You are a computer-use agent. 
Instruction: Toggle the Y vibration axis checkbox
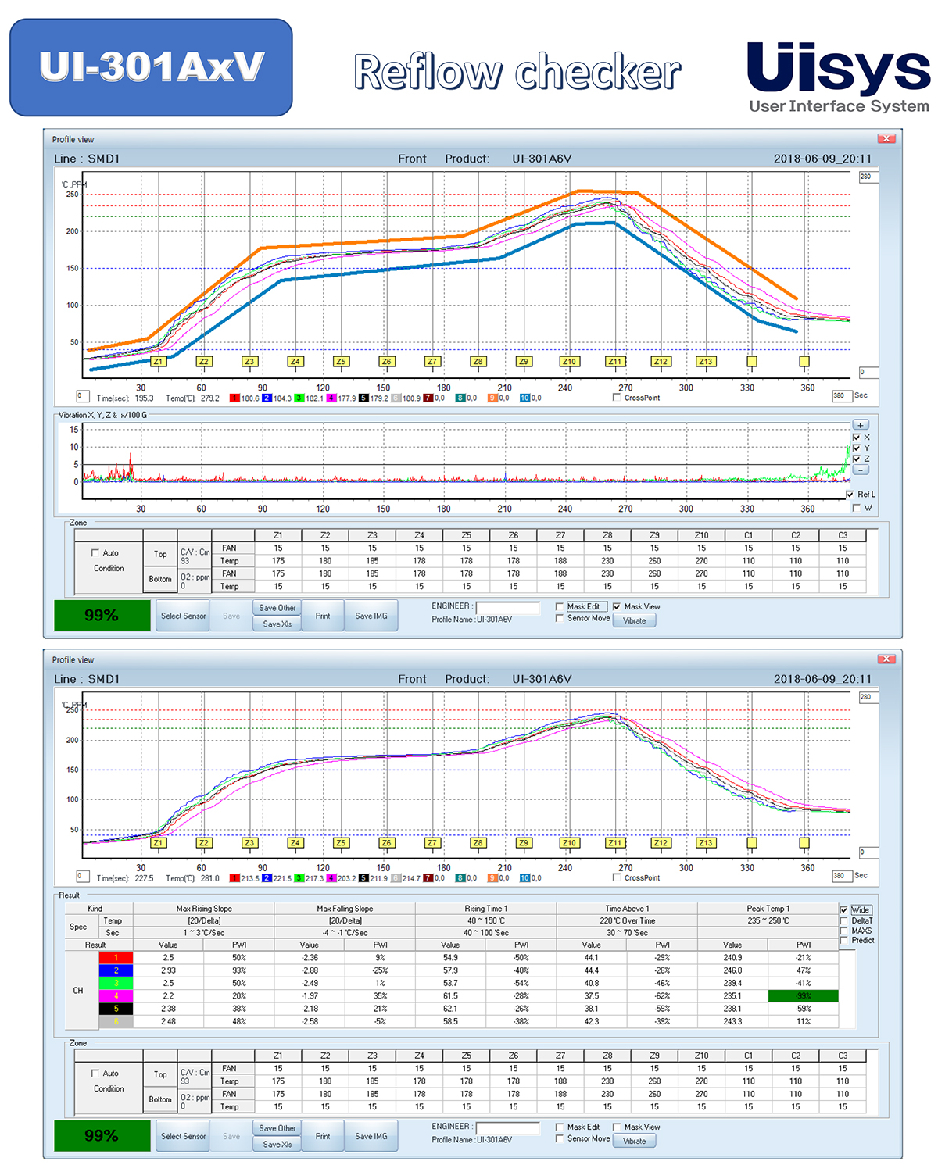click(x=857, y=448)
